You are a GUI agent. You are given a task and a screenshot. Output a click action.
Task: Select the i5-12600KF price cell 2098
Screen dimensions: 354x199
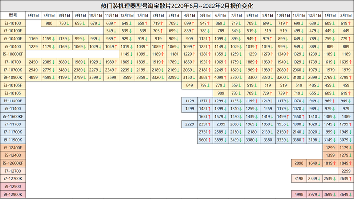click(x=299, y=163)
